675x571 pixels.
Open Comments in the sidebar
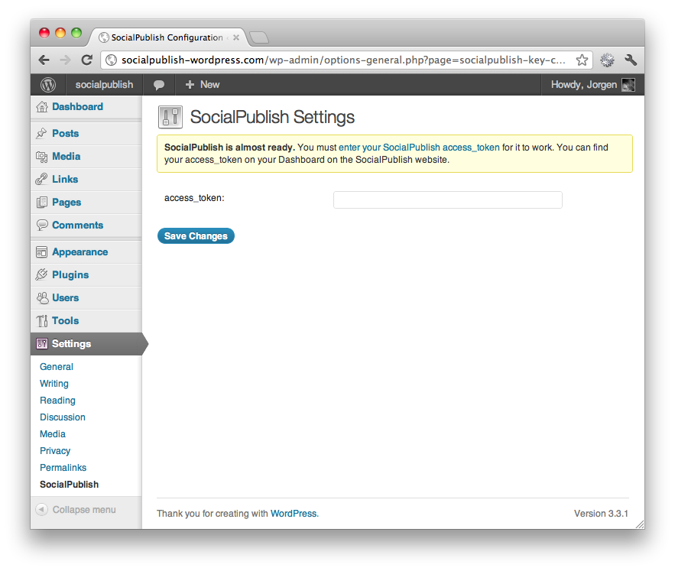78,225
